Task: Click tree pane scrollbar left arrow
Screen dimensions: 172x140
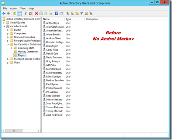Action: coord(3,131)
